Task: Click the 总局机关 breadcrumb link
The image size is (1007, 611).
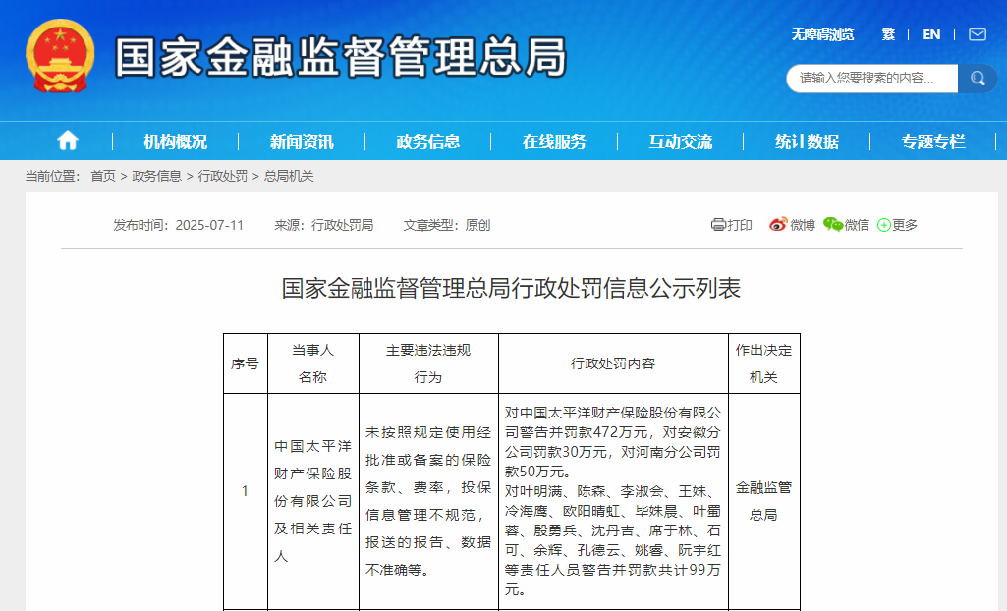Action: [x=289, y=176]
